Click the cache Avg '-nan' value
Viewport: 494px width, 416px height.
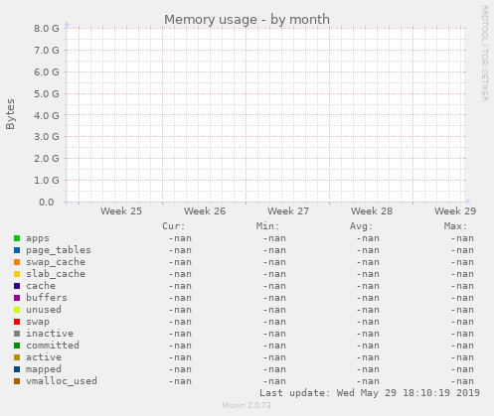pos(368,286)
